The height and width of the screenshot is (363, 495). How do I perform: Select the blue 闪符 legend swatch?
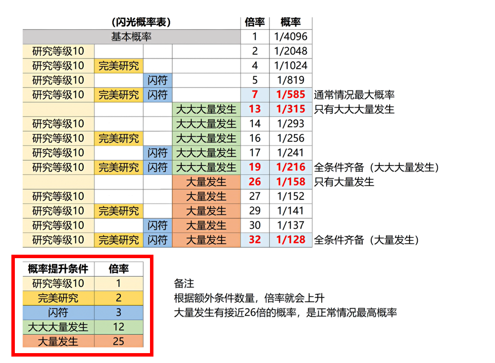[58, 313]
